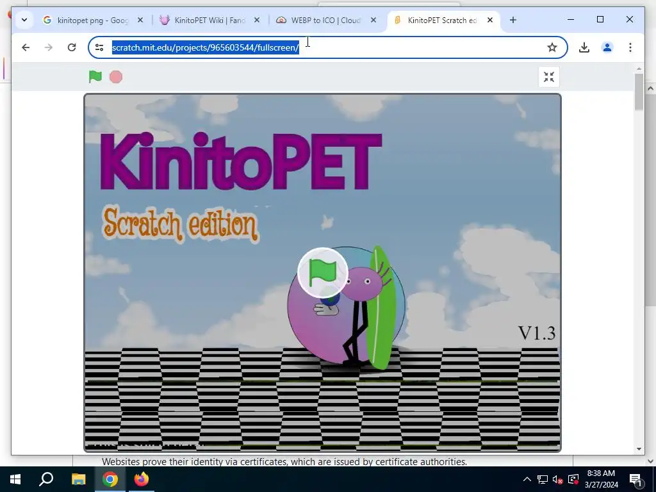The height and width of the screenshot is (492, 656).
Task: Open Chrome downloads icon
Action: pos(584,47)
